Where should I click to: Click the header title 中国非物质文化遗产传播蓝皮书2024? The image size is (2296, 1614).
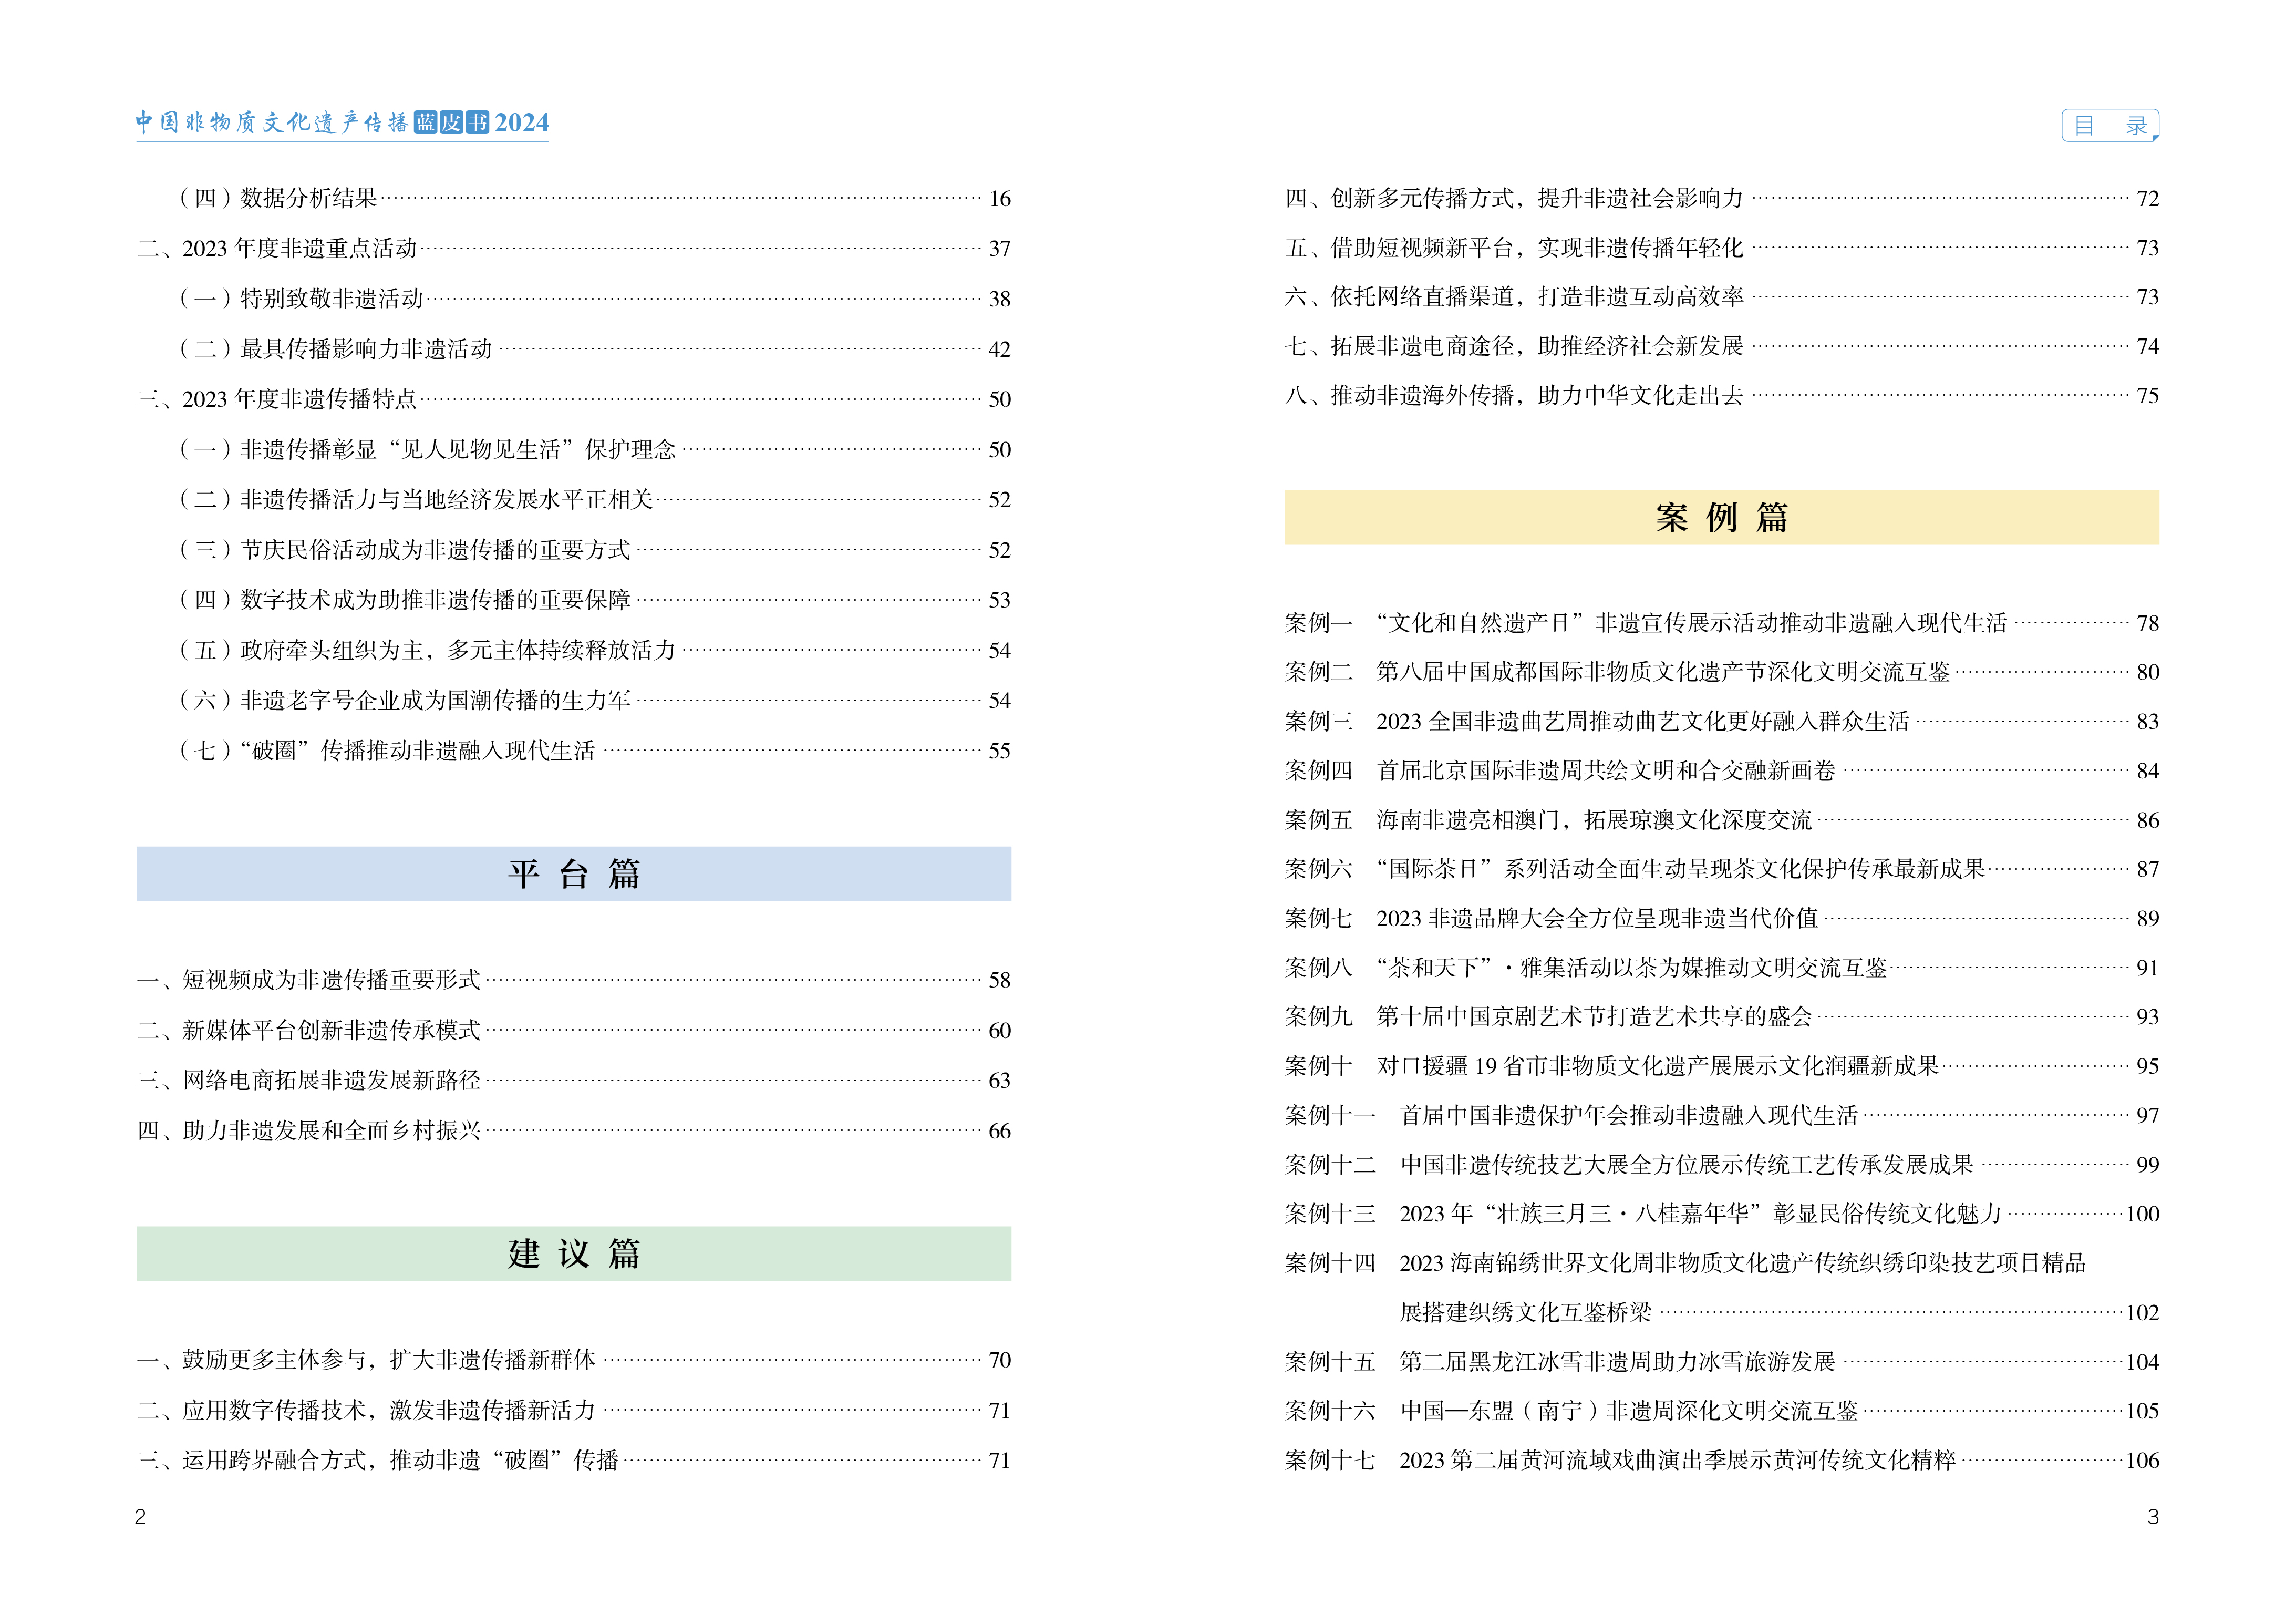click(342, 122)
